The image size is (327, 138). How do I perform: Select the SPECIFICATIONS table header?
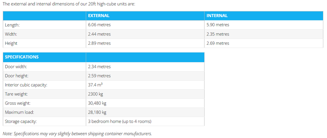(22, 57)
